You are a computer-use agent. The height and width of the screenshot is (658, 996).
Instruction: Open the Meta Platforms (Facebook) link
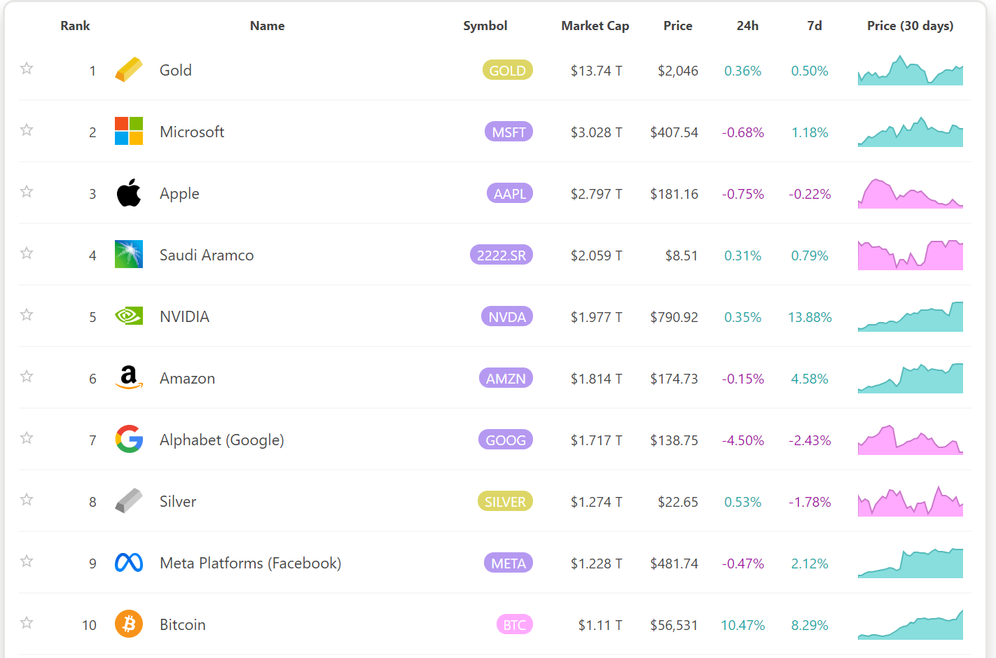(x=251, y=563)
